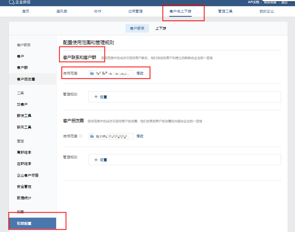The height and width of the screenshot is (232, 295).
Task: Click the plus icon in first 管理规则 box
Action: (x=96, y=97)
